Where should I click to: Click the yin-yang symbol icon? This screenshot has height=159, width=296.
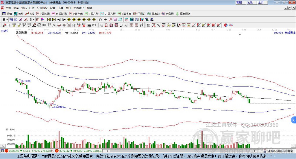tap(226, 25)
